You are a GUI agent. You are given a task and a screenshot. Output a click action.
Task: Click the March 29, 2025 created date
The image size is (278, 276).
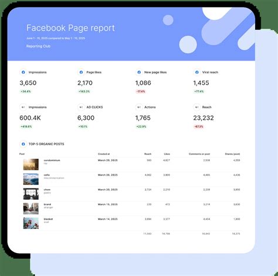[108, 160]
